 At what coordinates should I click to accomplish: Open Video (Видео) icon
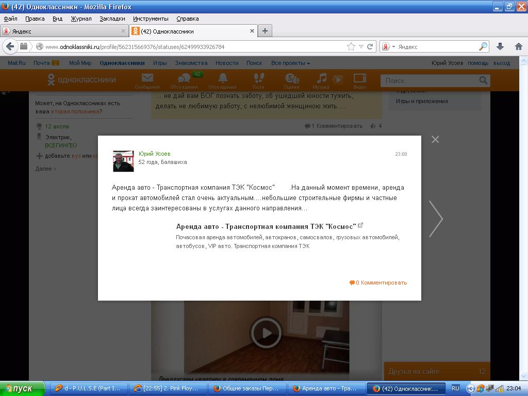tap(359, 78)
